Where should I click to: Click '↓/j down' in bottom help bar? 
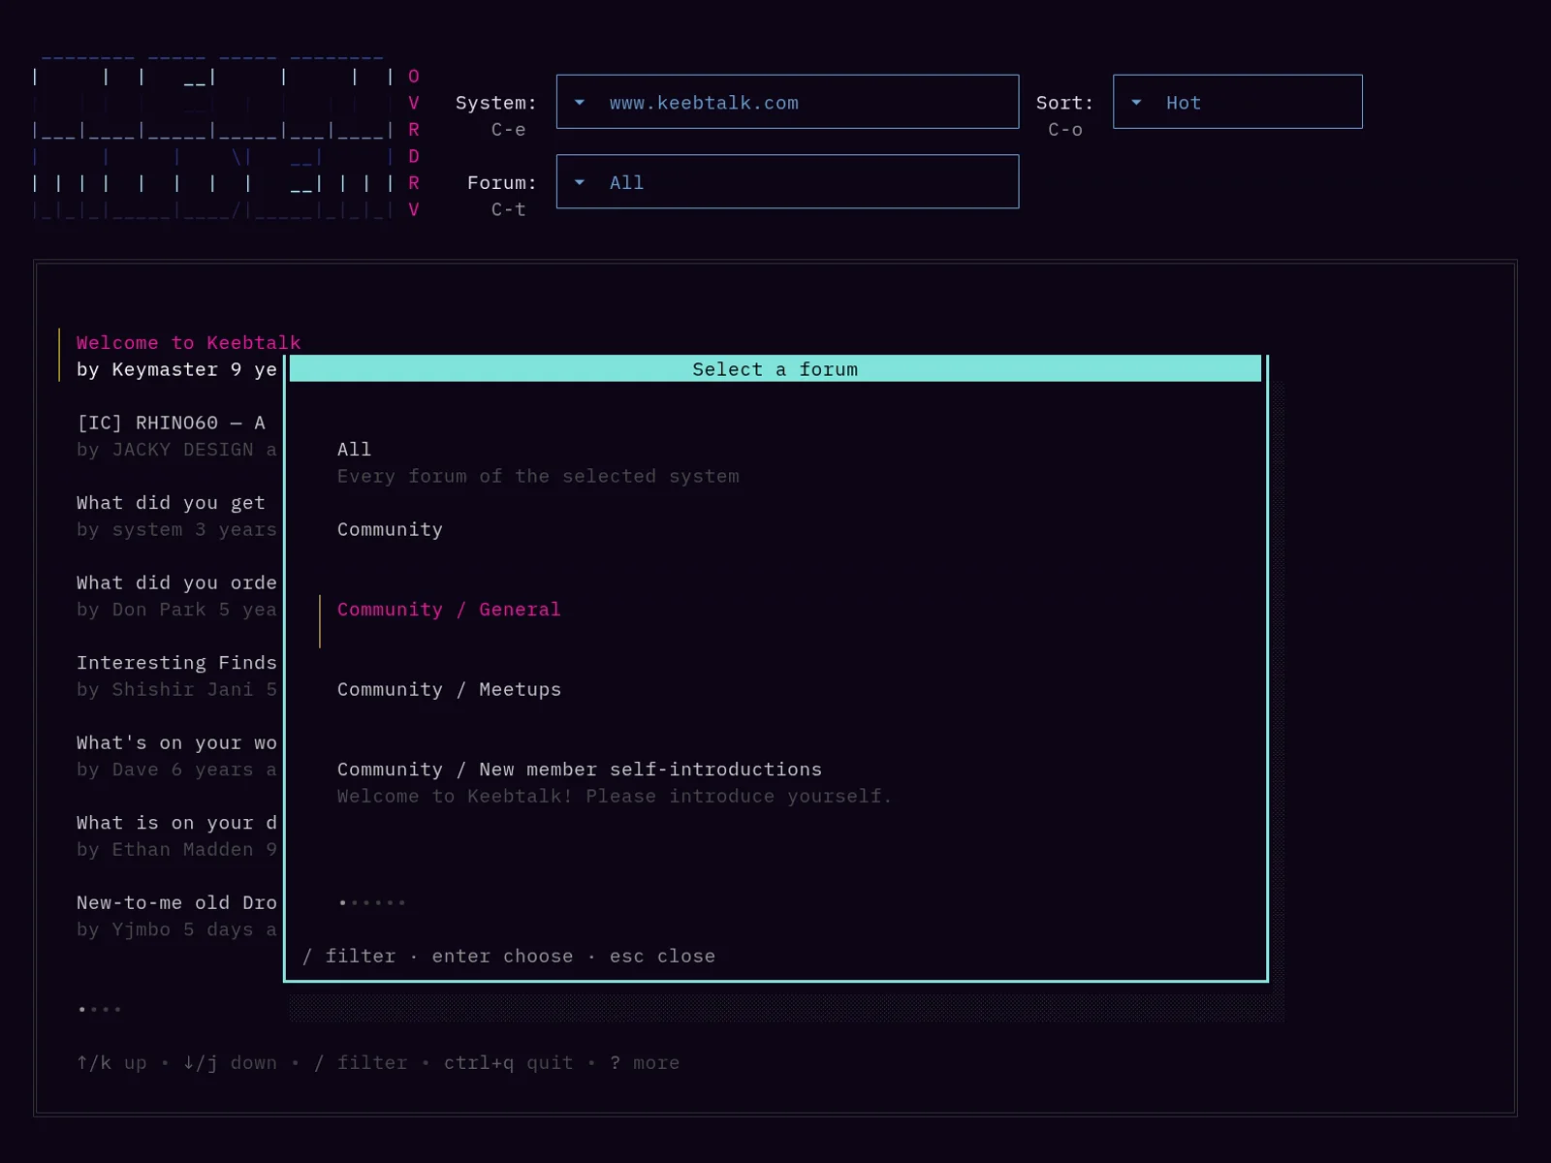[230, 1063]
